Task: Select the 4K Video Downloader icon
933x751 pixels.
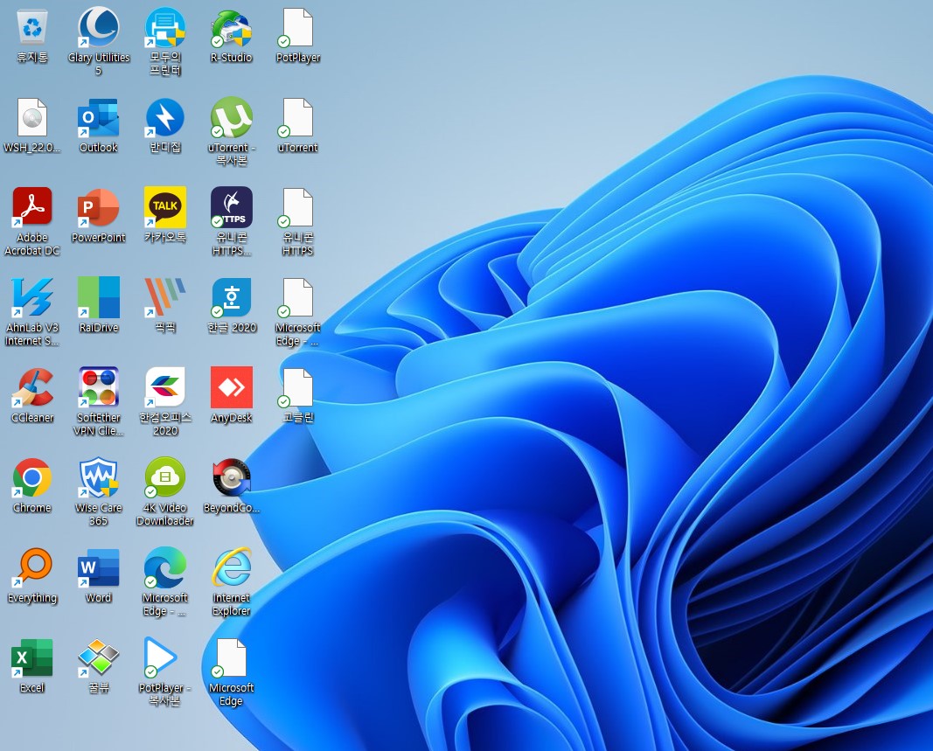Action: 164,477
